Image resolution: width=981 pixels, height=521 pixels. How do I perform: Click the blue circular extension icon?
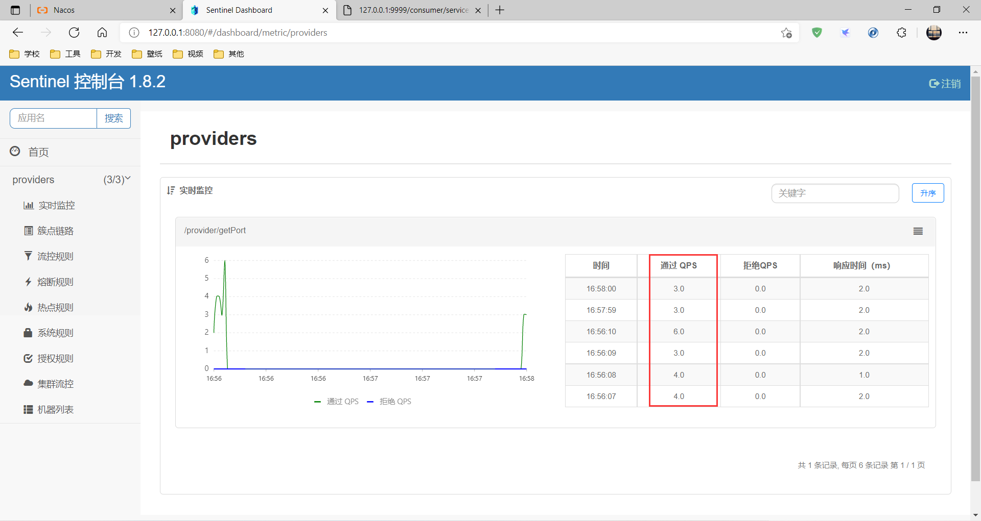873,33
